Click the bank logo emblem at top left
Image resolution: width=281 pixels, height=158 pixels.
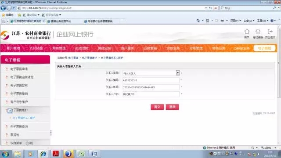(x=5, y=35)
